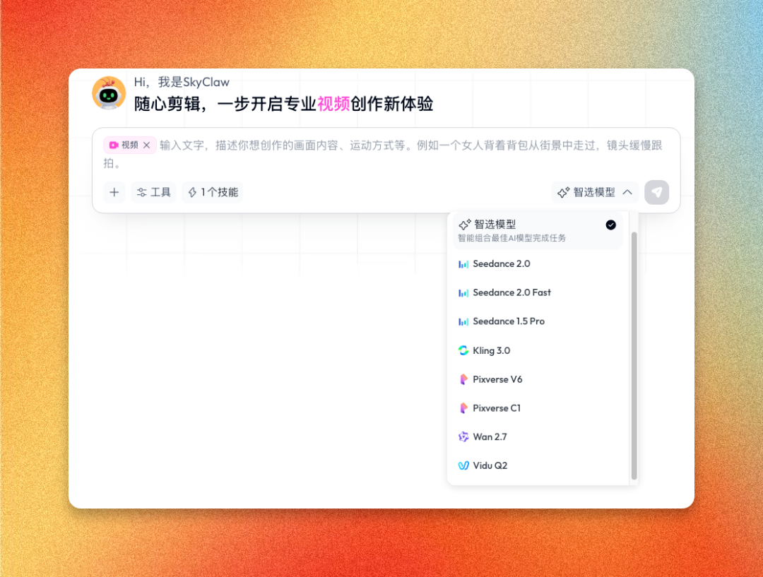Viewport: 763px width, 577px height.
Task: Click the SkyClaw robot avatar
Action: 109,93
